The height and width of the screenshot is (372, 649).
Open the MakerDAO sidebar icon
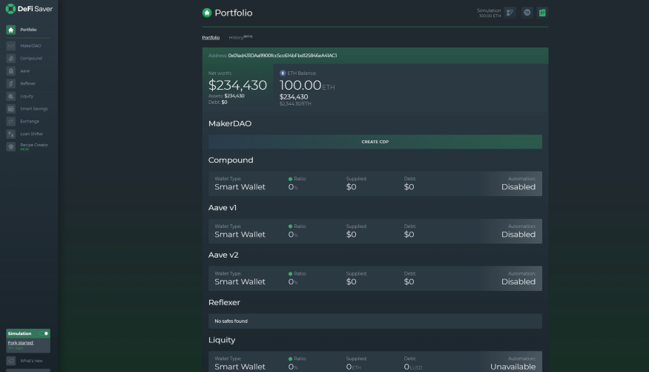tap(11, 45)
